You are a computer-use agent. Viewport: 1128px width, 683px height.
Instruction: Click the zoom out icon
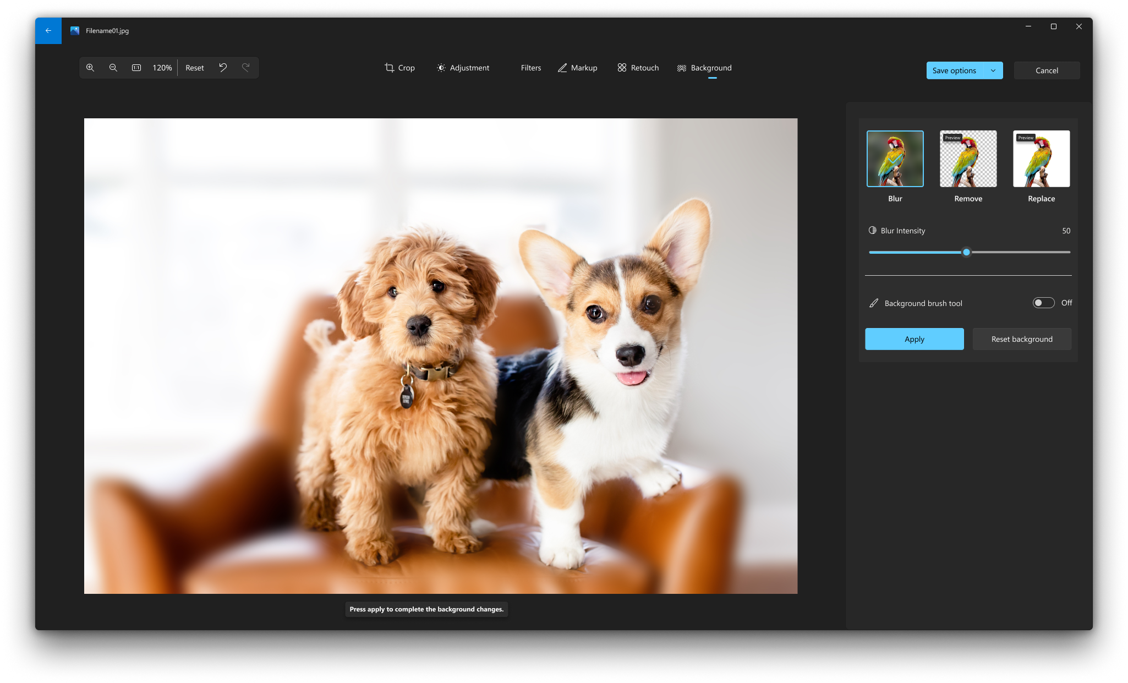pyautogui.click(x=113, y=67)
